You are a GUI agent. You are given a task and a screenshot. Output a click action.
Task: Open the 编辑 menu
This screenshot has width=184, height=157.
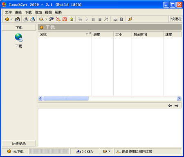[18, 12]
